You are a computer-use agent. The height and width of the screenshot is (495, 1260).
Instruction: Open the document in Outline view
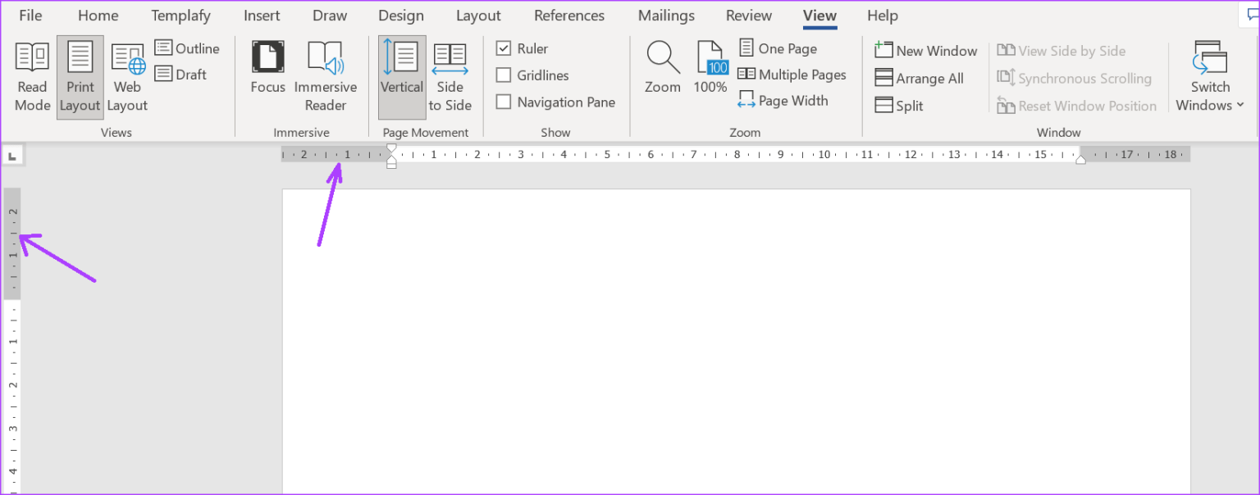click(x=188, y=48)
